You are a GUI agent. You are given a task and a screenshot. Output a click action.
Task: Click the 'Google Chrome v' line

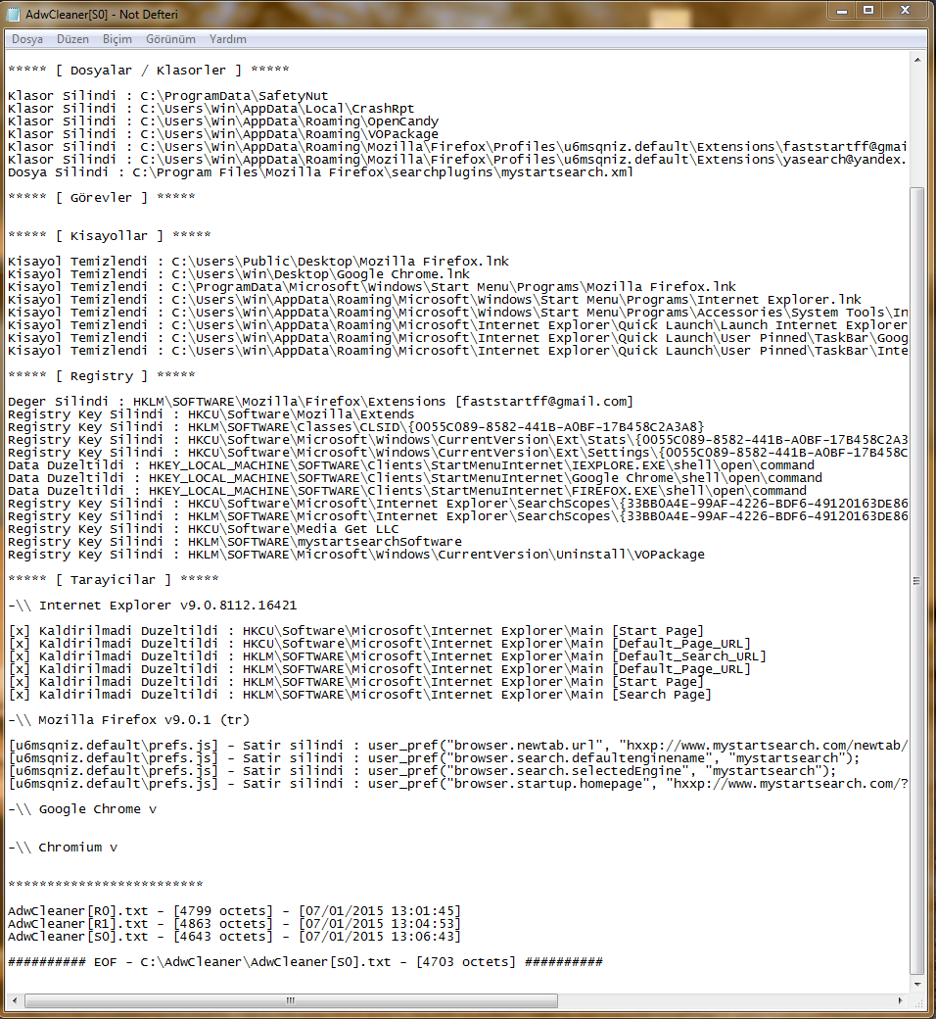tap(82, 809)
